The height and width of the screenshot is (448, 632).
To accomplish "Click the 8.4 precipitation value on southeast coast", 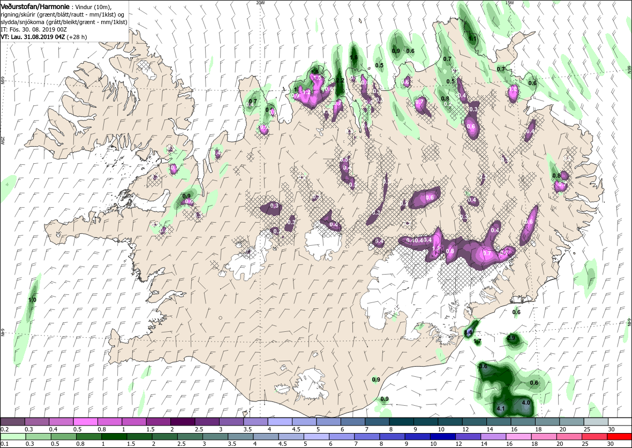I will (x=468, y=332).
